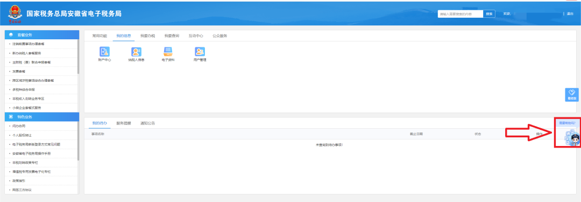
Task: Open the 账户中心 account center icon
Action: tap(104, 52)
